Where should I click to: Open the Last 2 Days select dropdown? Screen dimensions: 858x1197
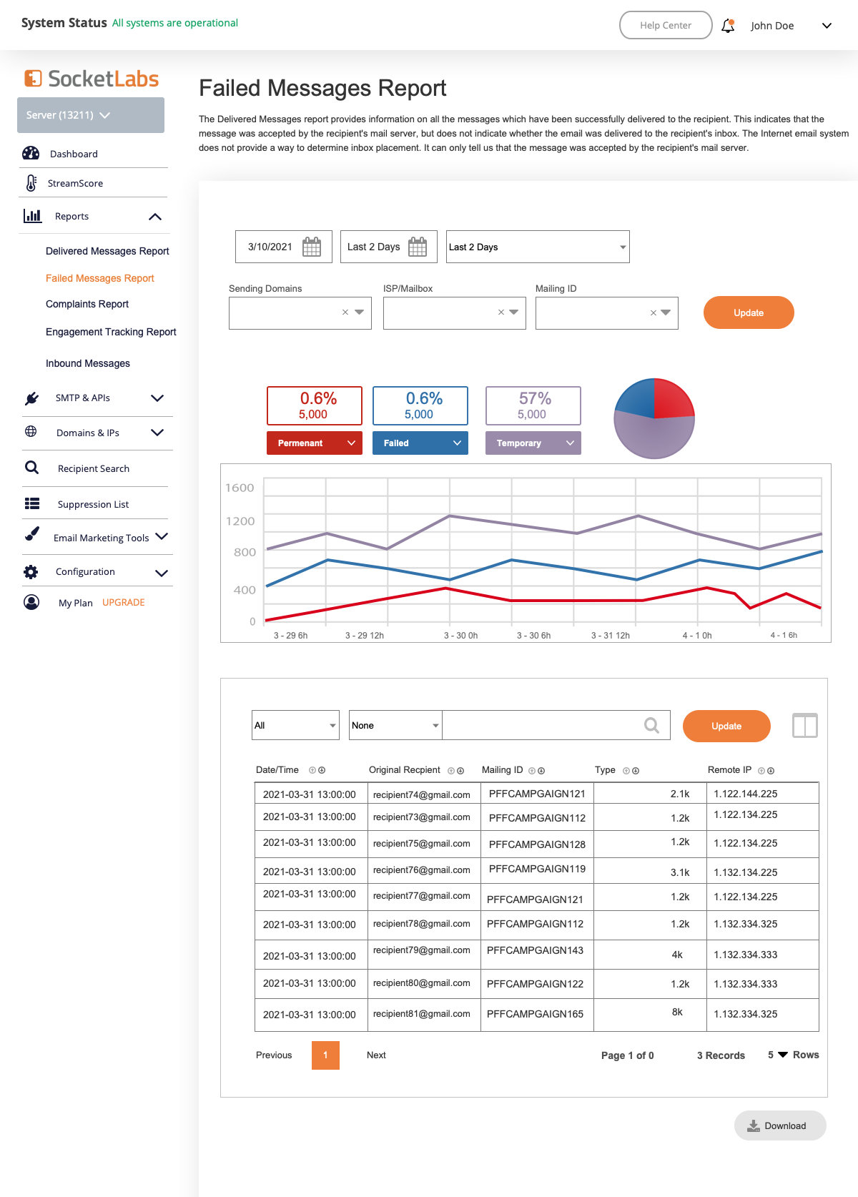pyautogui.click(x=538, y=247)
